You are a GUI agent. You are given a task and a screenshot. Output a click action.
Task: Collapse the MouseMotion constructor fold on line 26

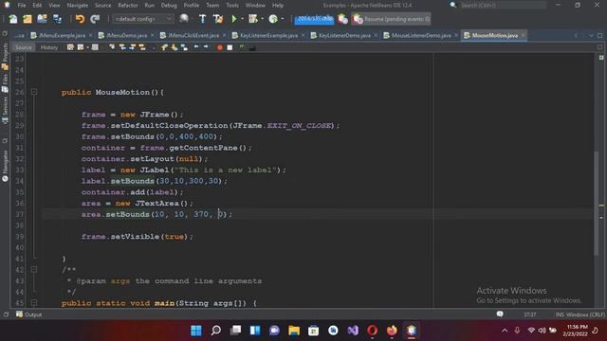coord(34,92)
